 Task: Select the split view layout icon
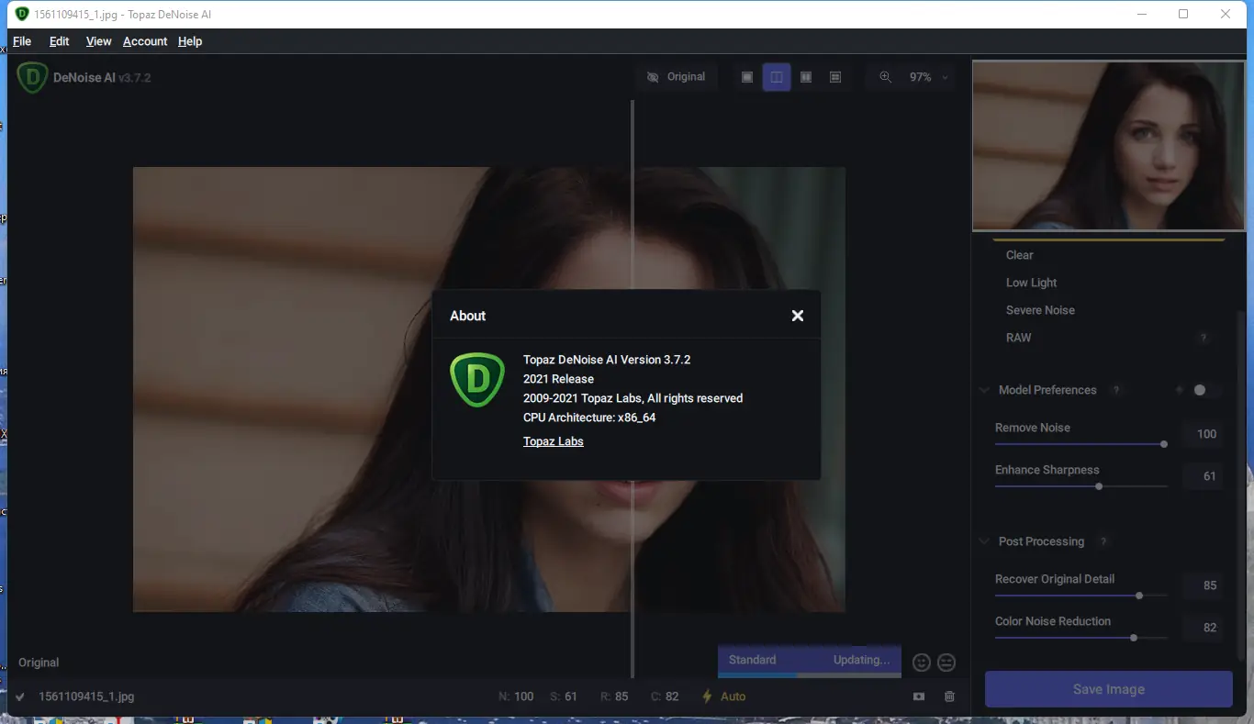point(777,77)
